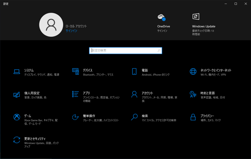The image size is (251, 159).
Task: Select the 電話 category title
Action: pos(145,70)
